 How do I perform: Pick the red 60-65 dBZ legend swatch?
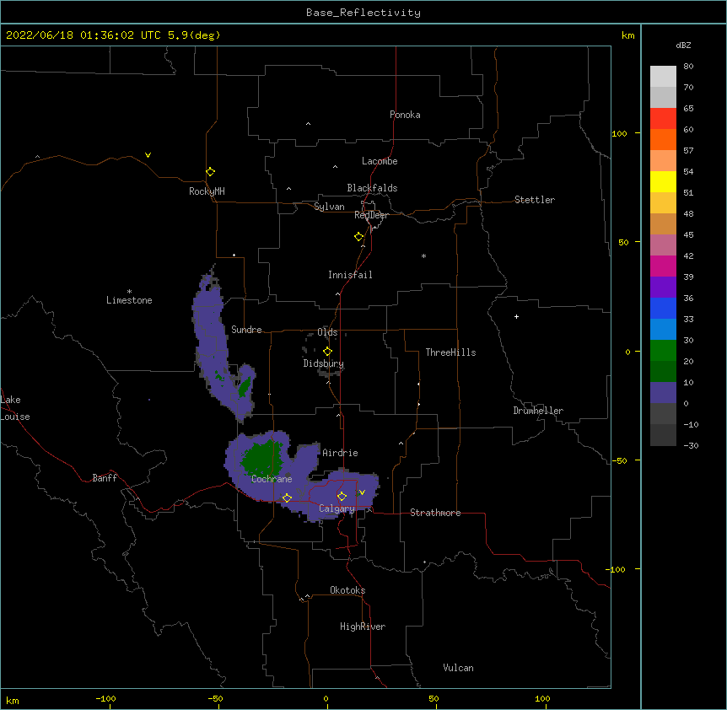663,119
